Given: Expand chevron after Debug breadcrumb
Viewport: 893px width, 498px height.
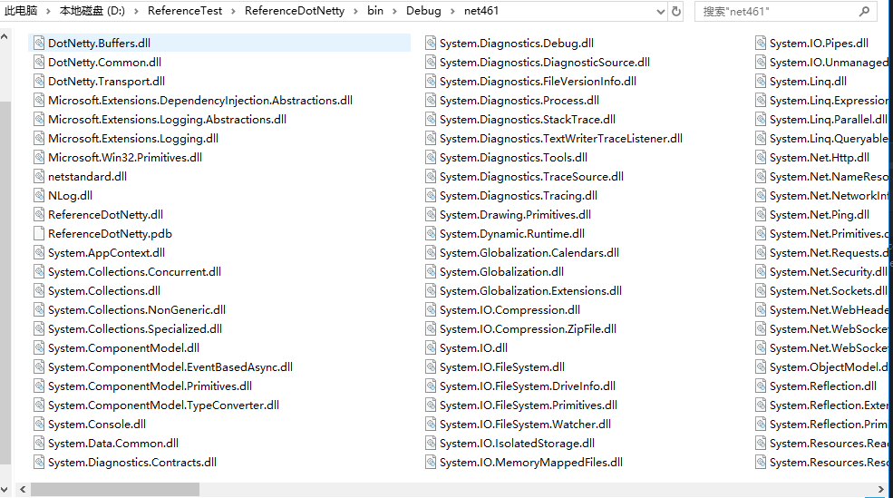Looking at the screenshot, I should tap(452, 11).
